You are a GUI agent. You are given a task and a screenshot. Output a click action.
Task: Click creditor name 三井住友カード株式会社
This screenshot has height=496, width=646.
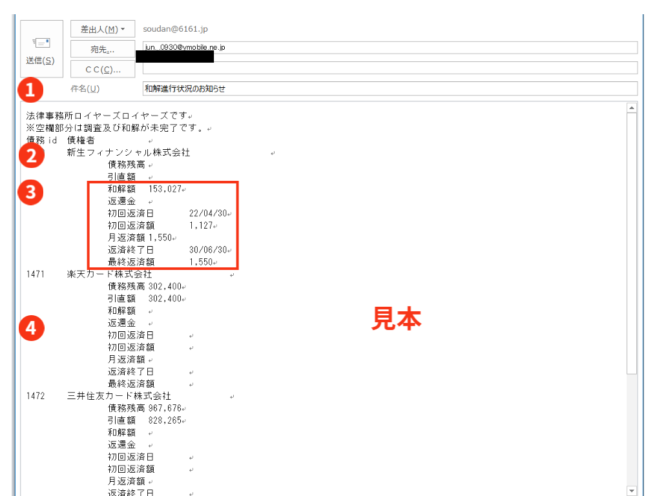[119, 396]
